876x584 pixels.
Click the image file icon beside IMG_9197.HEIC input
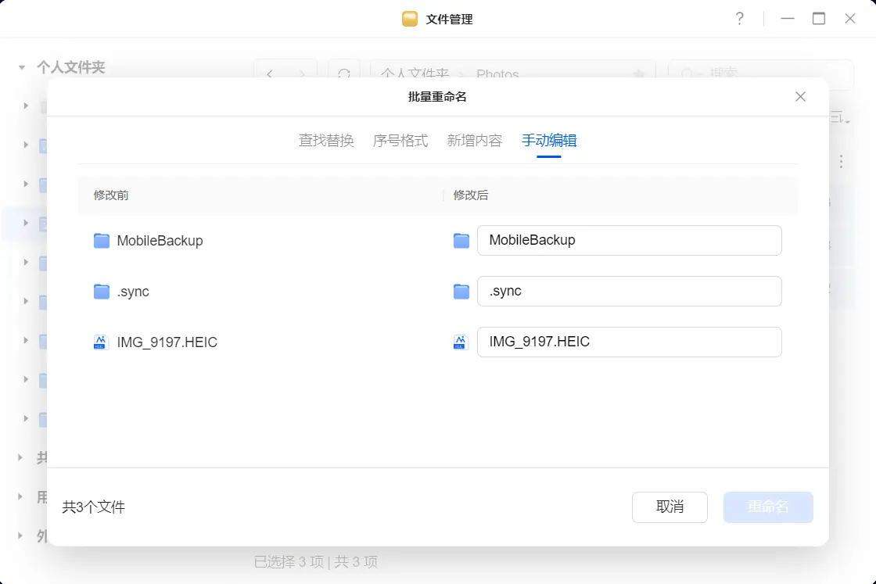tap(461, 342)
